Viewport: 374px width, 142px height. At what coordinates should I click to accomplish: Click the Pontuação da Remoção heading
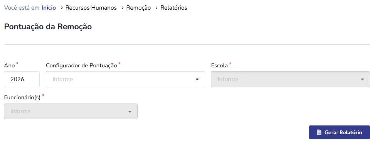tap(48, 27)
